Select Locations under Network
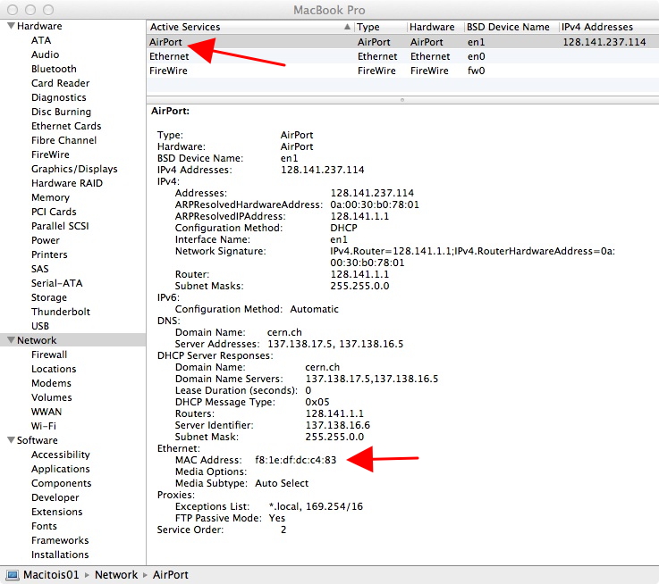Screen dimensions: 659x584 point(54,369)
